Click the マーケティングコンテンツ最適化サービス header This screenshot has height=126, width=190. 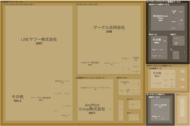(x=163, y=2)
